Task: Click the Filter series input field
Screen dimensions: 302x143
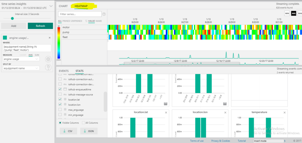Action: pos(80,14)
